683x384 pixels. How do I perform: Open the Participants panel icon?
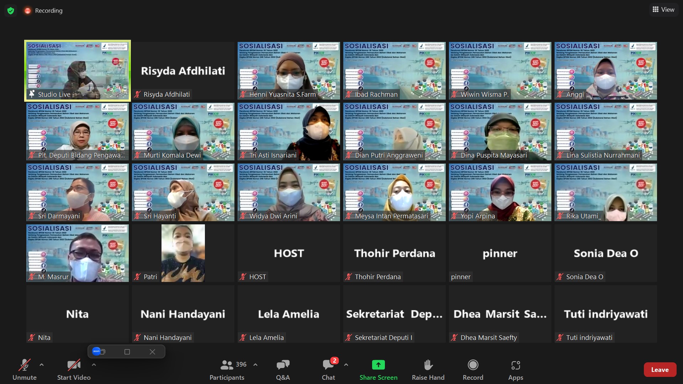tap(227, 365)
